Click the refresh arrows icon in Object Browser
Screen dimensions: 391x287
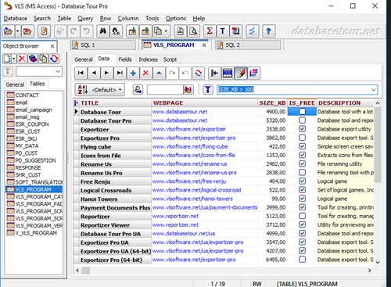pos(54,59)
